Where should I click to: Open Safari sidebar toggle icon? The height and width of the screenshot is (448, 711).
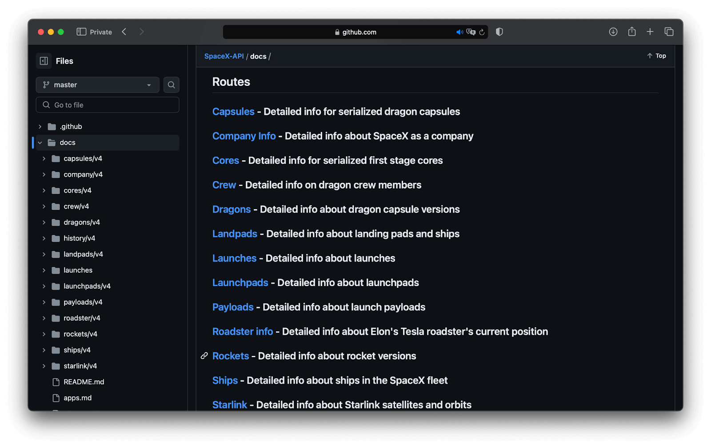pos(81,32)
